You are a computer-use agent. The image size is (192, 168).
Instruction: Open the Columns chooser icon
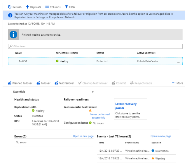47,7
